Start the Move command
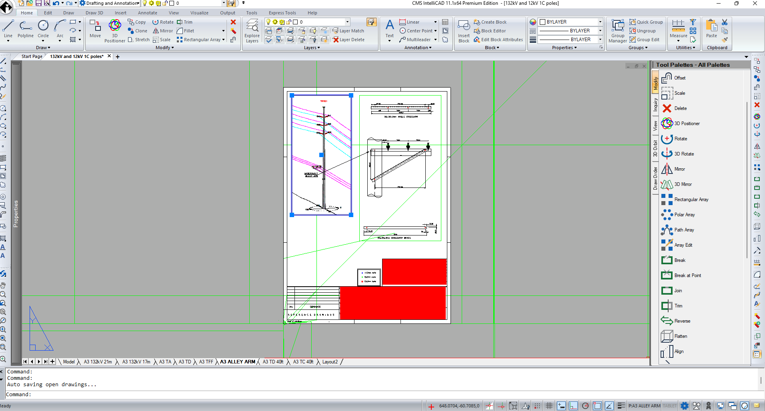 pyautogui.click(x=95, y=29)
